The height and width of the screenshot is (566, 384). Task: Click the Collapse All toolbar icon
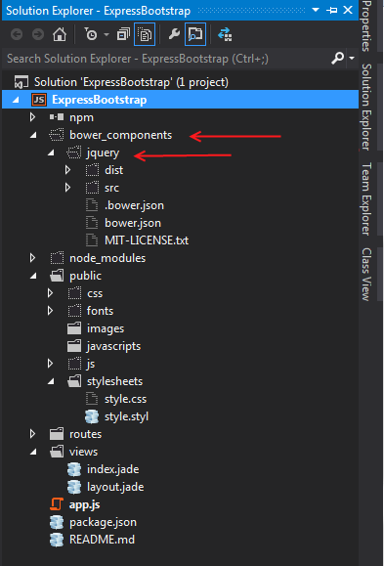coord(123,34)
